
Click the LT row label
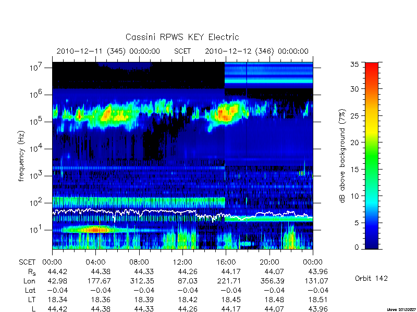32,300
